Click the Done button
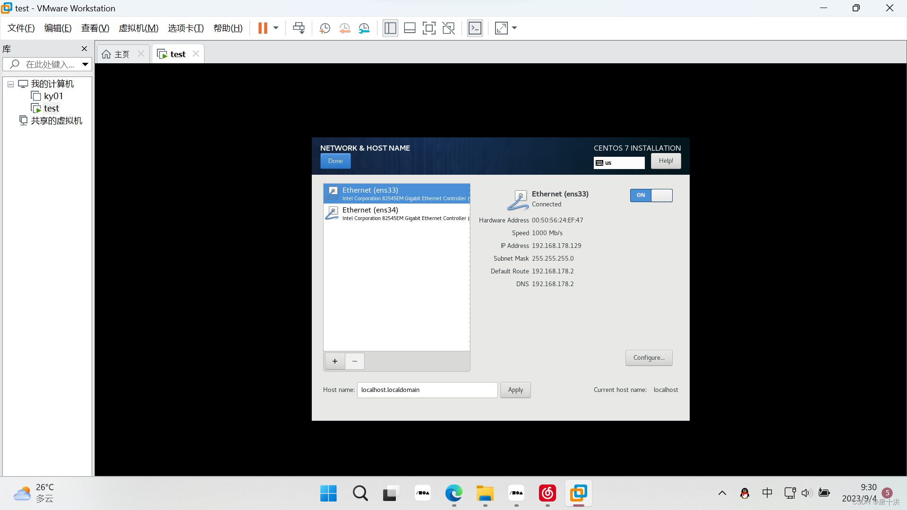Viewport: 907px width, 510px height. tap(335, 161)
